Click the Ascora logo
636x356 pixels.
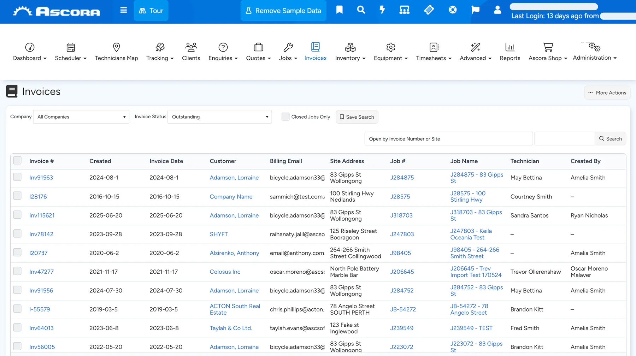[57, 11]
